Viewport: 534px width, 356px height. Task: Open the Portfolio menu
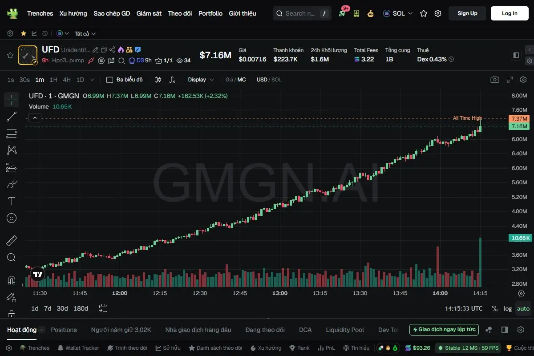(x=210, y=13)
